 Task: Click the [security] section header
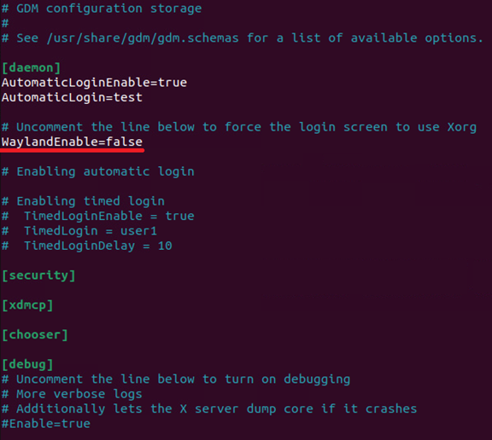38,275
